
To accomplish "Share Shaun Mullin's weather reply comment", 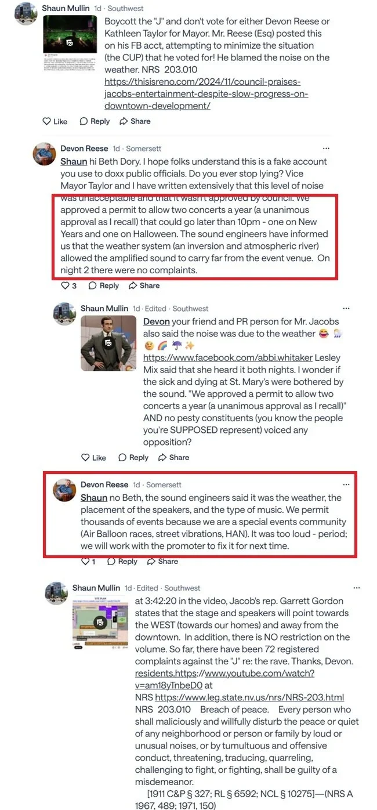I will (173, 457).
